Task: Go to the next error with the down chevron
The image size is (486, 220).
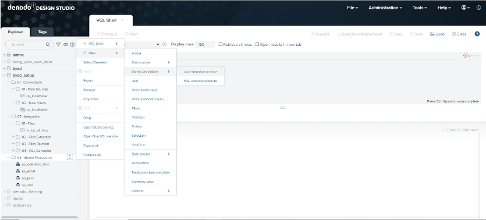Action: tap(477, 56)
